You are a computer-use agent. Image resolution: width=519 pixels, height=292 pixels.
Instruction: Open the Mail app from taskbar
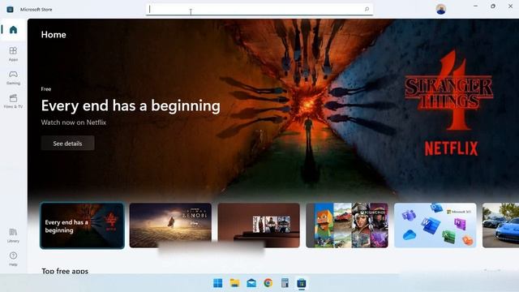pos(251,283)
